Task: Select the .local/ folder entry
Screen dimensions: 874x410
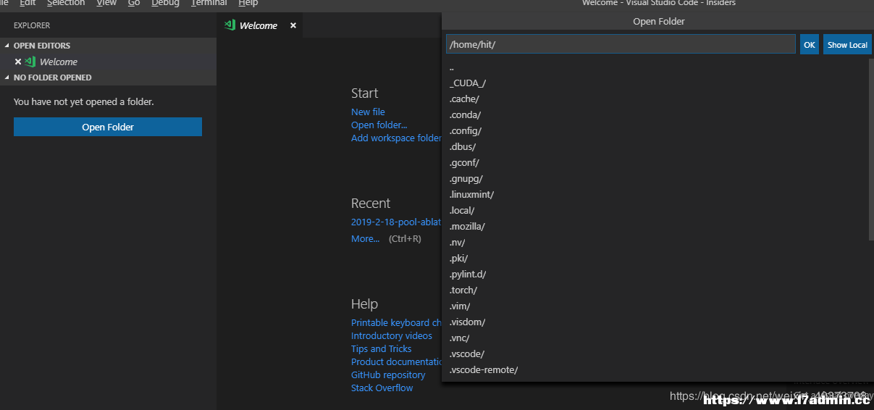Action: click(x=655, y=210)
